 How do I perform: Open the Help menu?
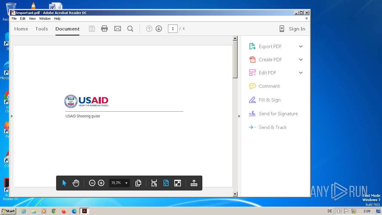pos(57,19)
